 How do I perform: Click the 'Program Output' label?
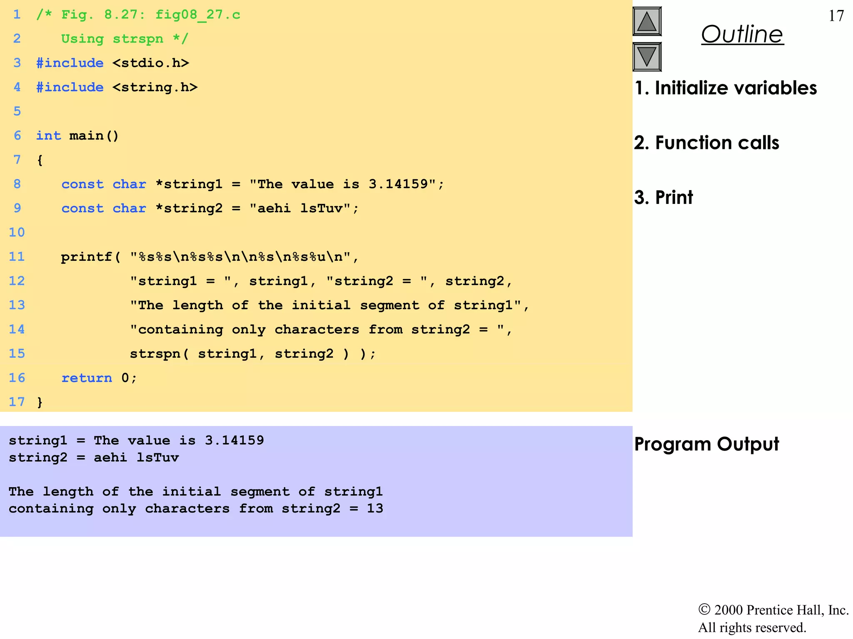706,444
